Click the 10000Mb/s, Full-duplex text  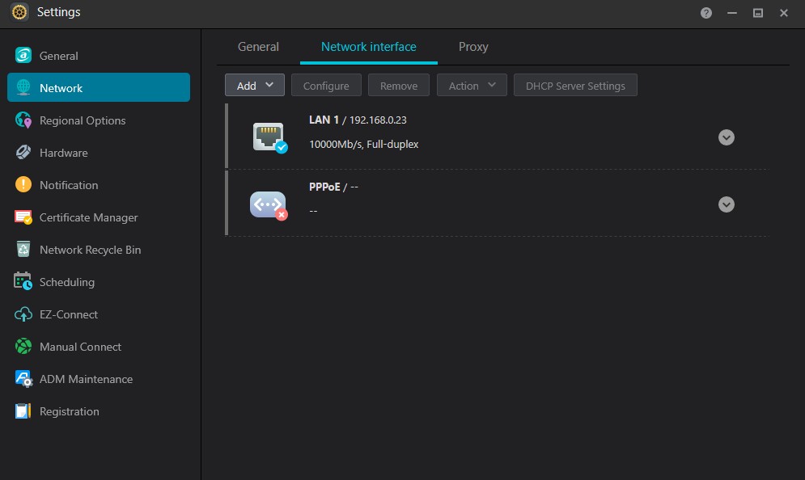click(363, 144)
